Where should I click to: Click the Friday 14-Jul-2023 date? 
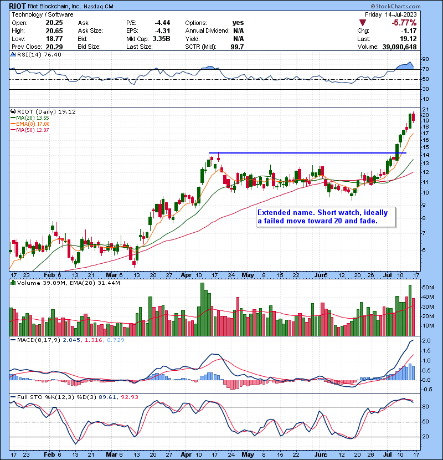point(390,14)
